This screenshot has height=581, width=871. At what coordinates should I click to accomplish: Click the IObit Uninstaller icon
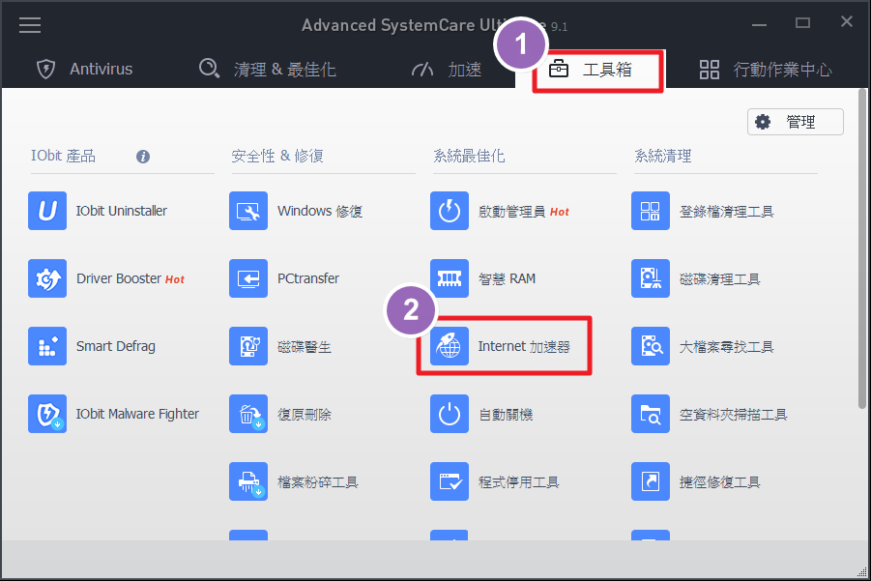tap(47, 211)
